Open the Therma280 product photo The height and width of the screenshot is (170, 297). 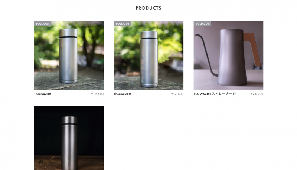pos(148,56)
